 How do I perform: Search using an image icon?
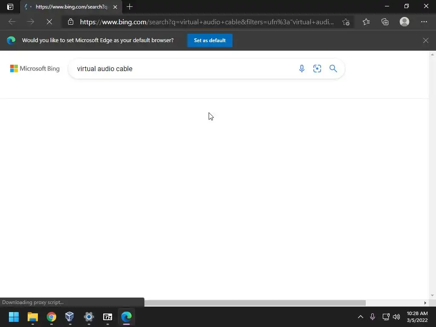coord(317,69)
